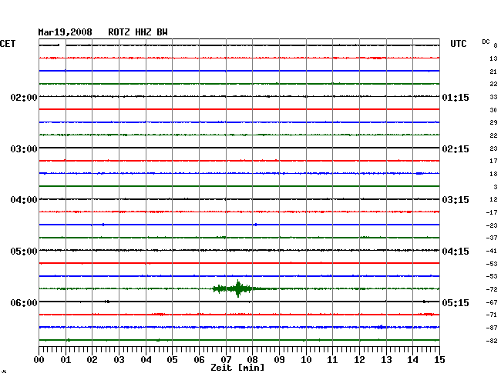Select minute 12 on the time axis
The width and height of the screenshot is (501, 380).
click(x=359, y=359)
